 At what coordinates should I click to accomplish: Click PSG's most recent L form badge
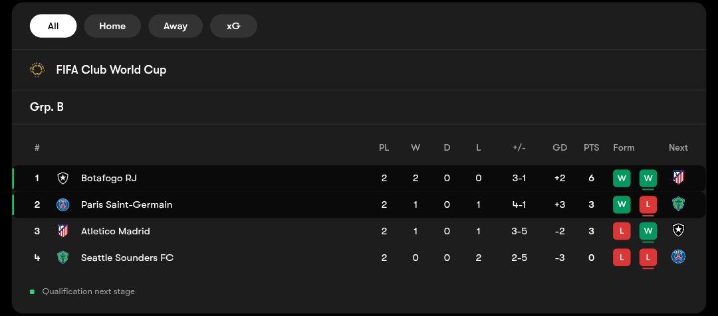click(x=648, y=205)
